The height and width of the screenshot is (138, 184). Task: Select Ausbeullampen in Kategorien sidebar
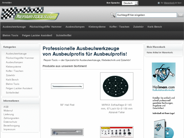click(x=14, y=62)
